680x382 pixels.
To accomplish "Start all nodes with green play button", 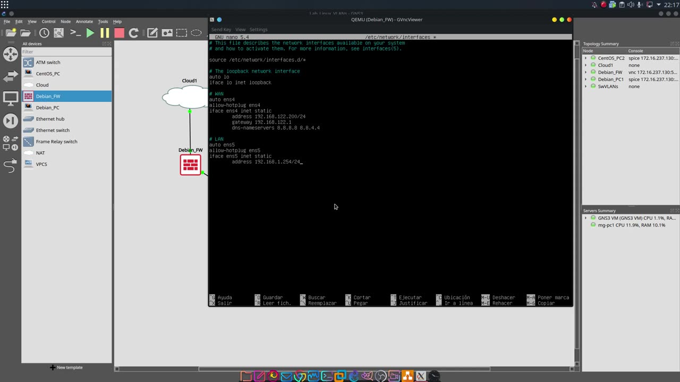I will pos(90,33).
